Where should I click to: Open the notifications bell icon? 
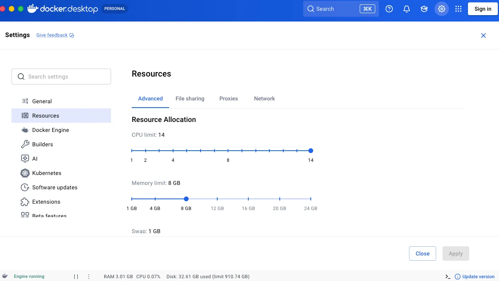point(407,9)
